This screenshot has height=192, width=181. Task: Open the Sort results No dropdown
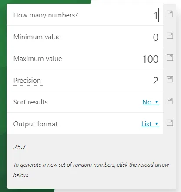tap(151, 102)
